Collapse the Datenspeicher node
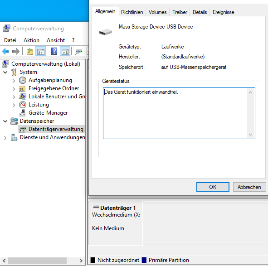Viewport: 268px width, 266px height. click(x=5, y=121)
